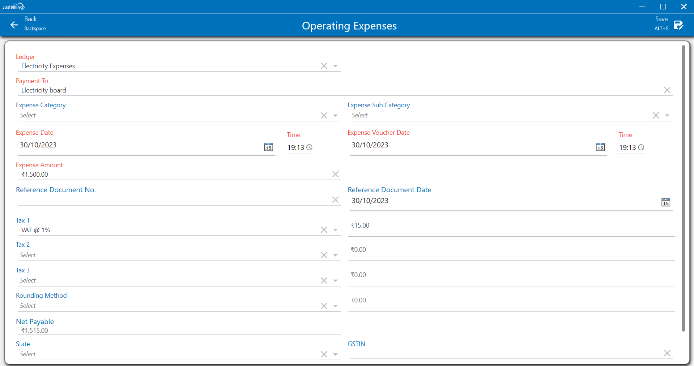Click the Save icon in header
This screenshot has width=694, height=366.
678,25
